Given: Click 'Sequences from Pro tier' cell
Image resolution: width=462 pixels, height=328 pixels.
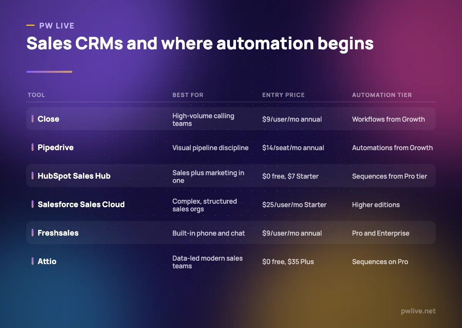Looking at the screenshot, I should 390,176.
